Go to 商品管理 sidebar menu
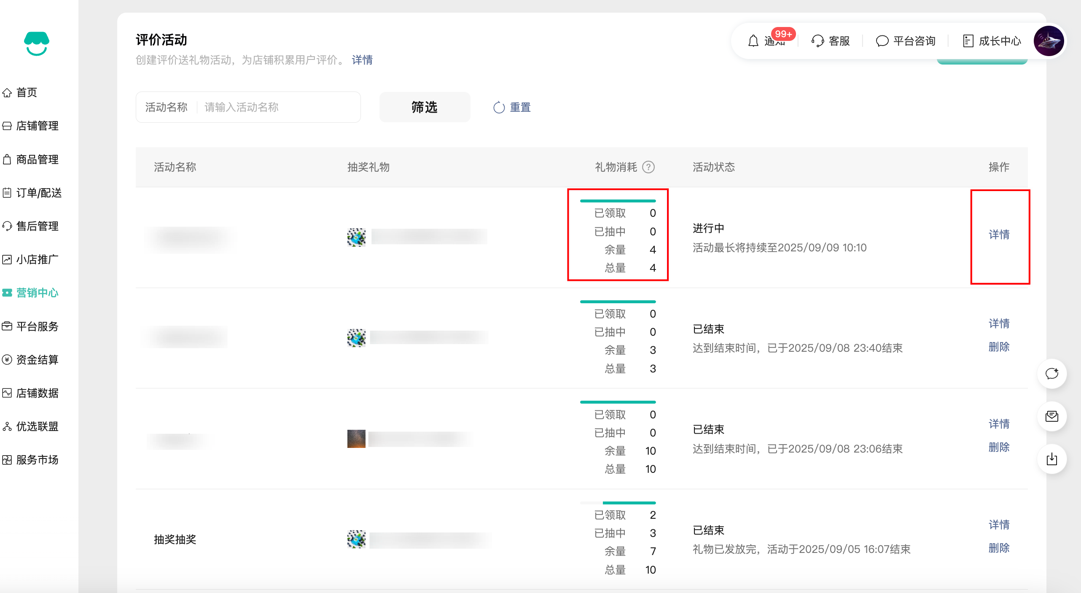Viewport: 1081px width, 593px height. (x=37, y=159)
